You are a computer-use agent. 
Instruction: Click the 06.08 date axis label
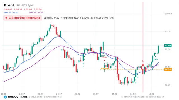point(133,94)
